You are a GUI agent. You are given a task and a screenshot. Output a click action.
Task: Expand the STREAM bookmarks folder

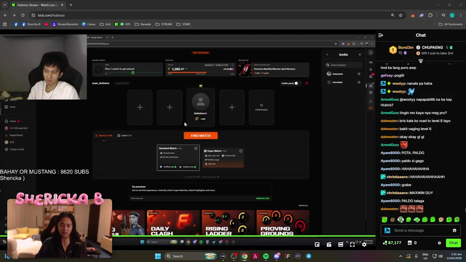coord(163,24)
